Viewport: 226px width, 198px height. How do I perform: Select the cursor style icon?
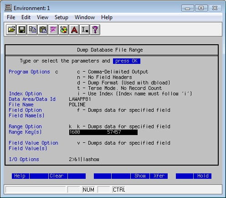point(85,30)
